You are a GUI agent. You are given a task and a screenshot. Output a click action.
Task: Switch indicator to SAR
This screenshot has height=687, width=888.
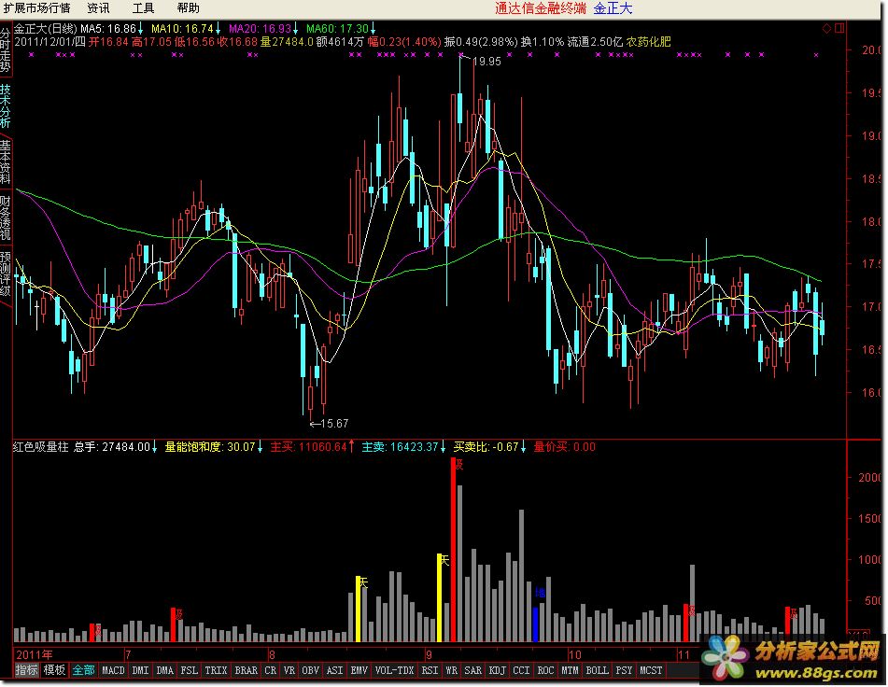tap(472, 670)
